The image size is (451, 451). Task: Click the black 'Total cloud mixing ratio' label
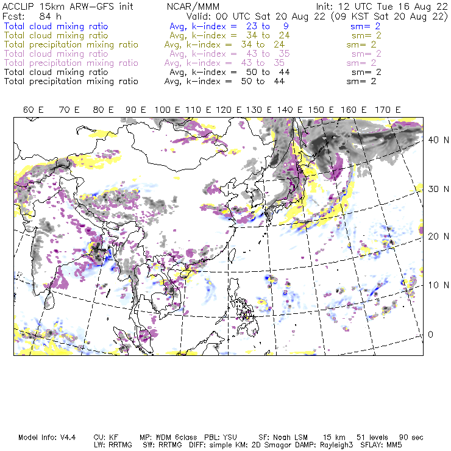(56, 72)
